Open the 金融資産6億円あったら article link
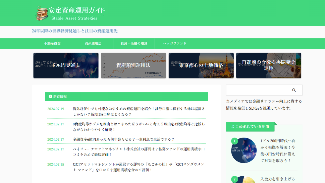 coord(124,139)
